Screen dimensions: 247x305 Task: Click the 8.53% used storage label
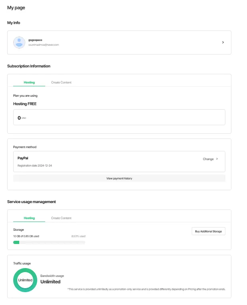point(78,236)
